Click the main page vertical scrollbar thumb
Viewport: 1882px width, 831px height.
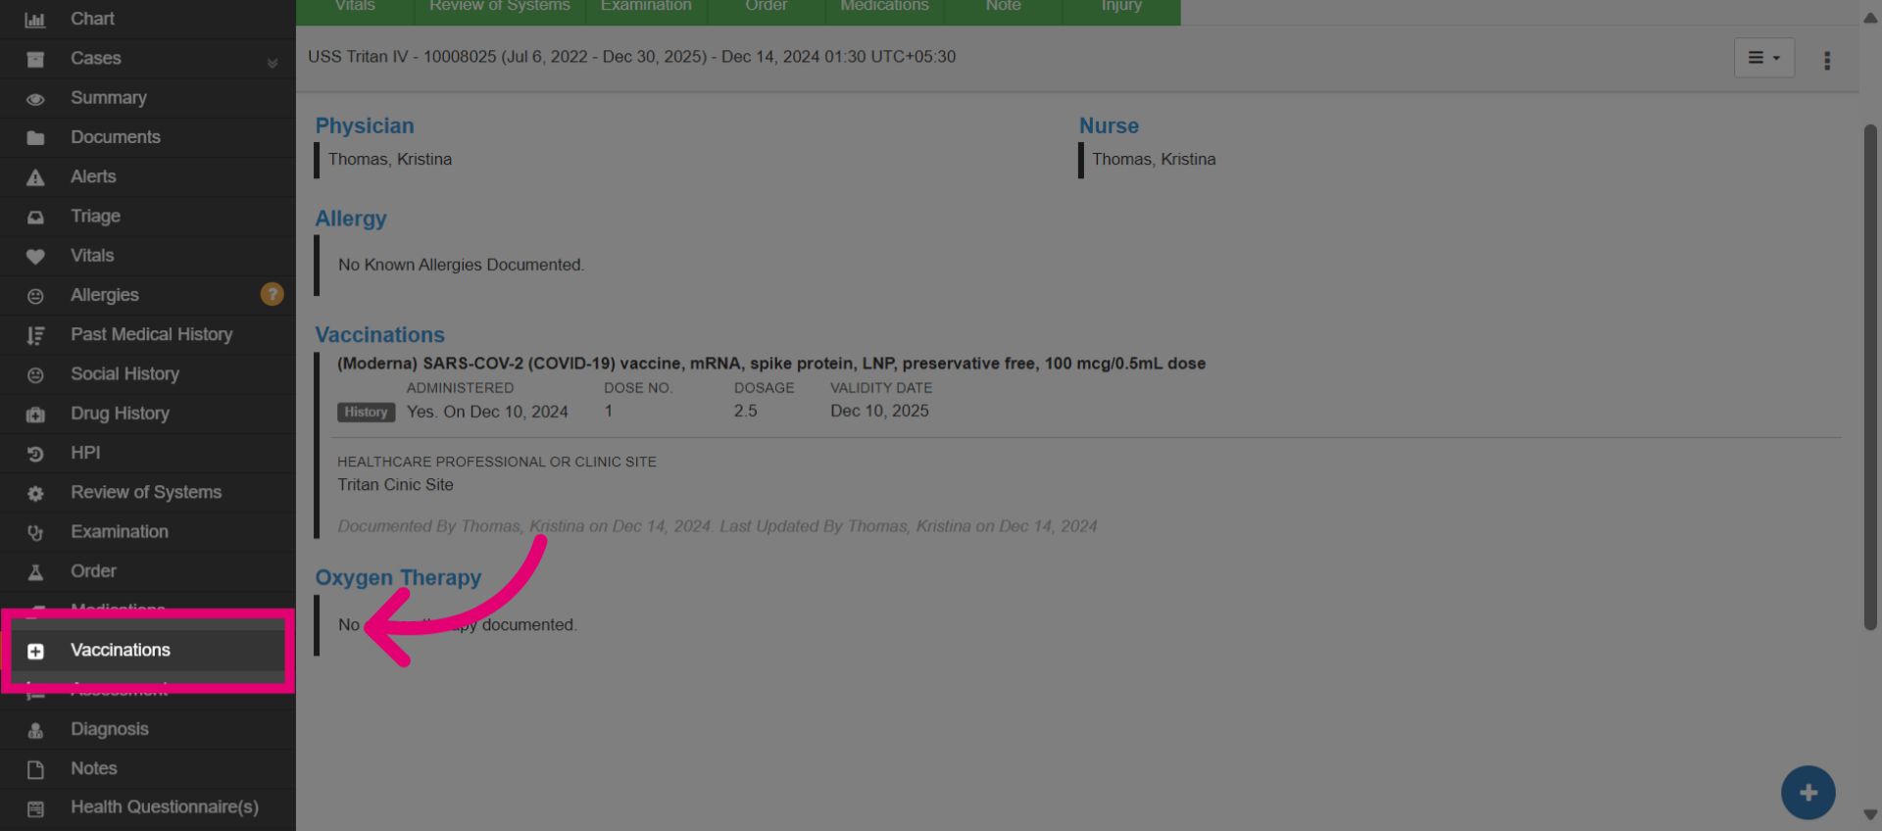[x=1870, y=377]
